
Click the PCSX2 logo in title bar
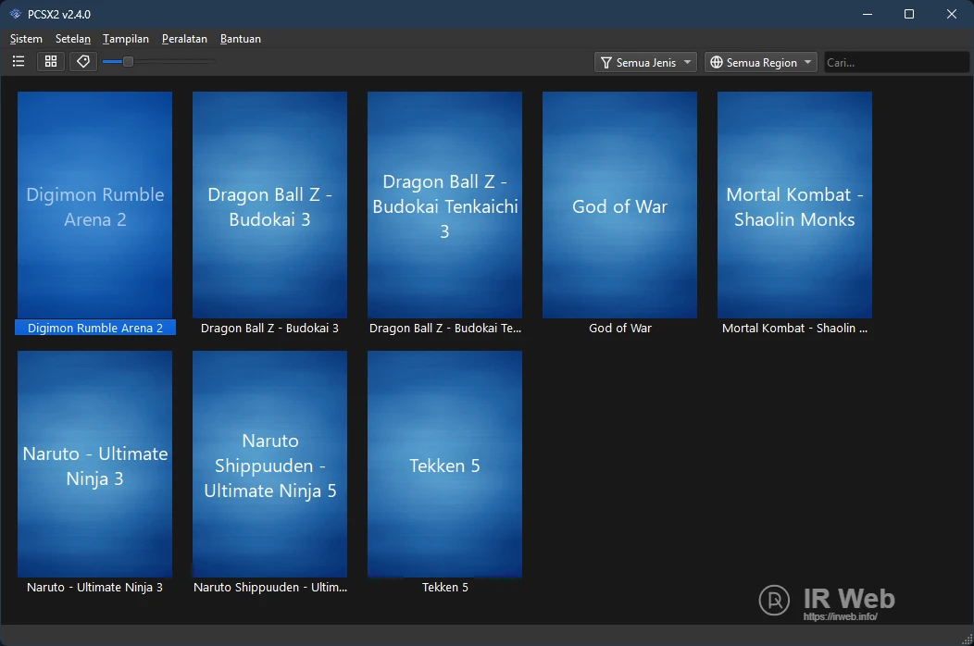(15, 14)
